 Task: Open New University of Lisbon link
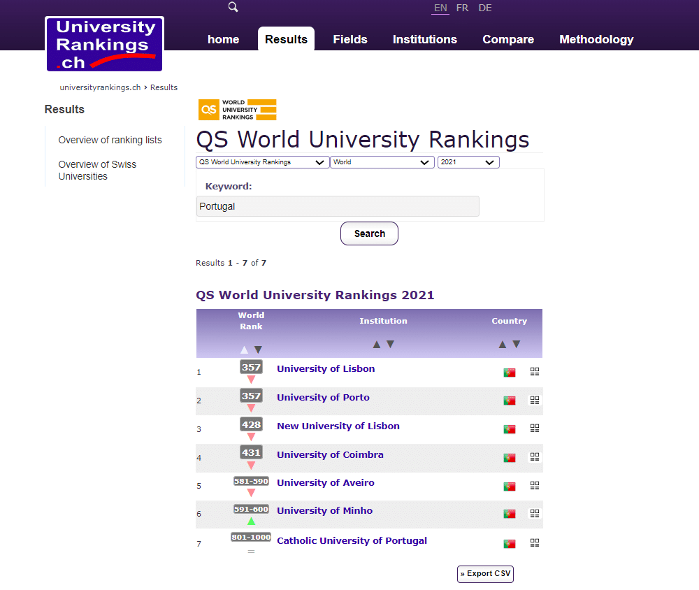(x=338, y=426)
